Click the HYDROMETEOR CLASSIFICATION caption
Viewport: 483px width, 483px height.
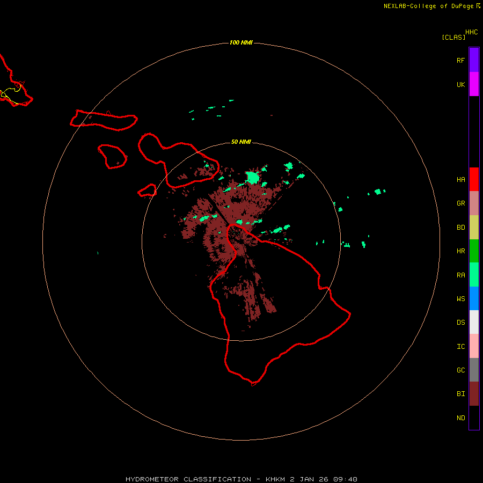[188, 479]
